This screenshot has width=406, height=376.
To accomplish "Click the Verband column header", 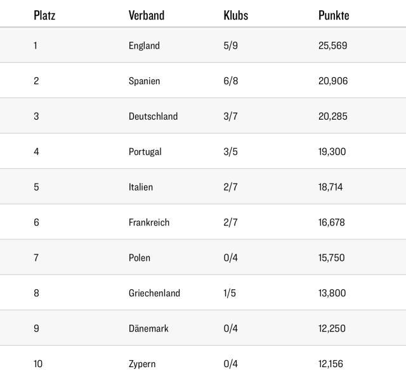I will coord(146,15).
